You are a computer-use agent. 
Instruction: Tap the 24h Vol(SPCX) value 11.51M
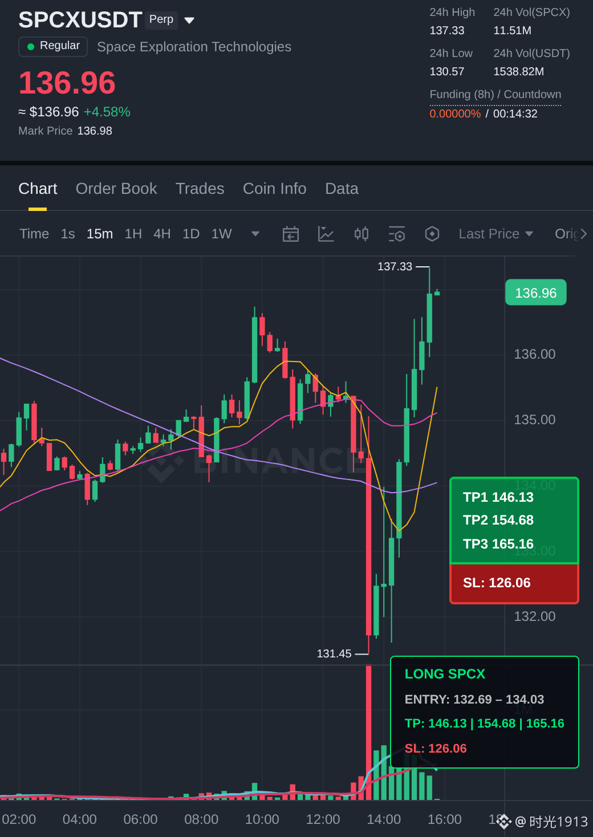(512, 30)
